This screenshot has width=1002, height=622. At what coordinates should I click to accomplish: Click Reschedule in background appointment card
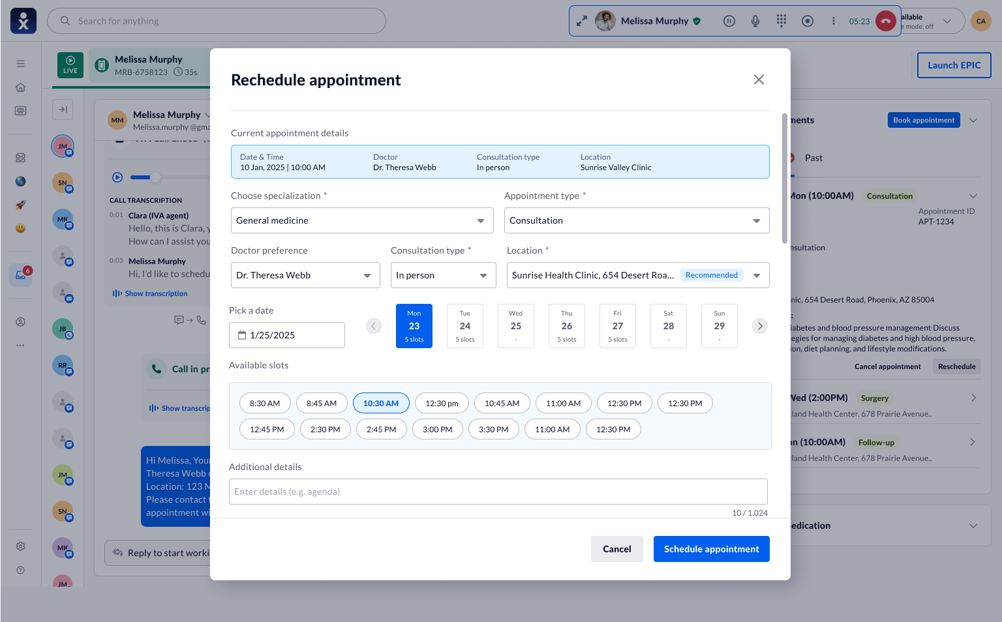coord(957,366)
